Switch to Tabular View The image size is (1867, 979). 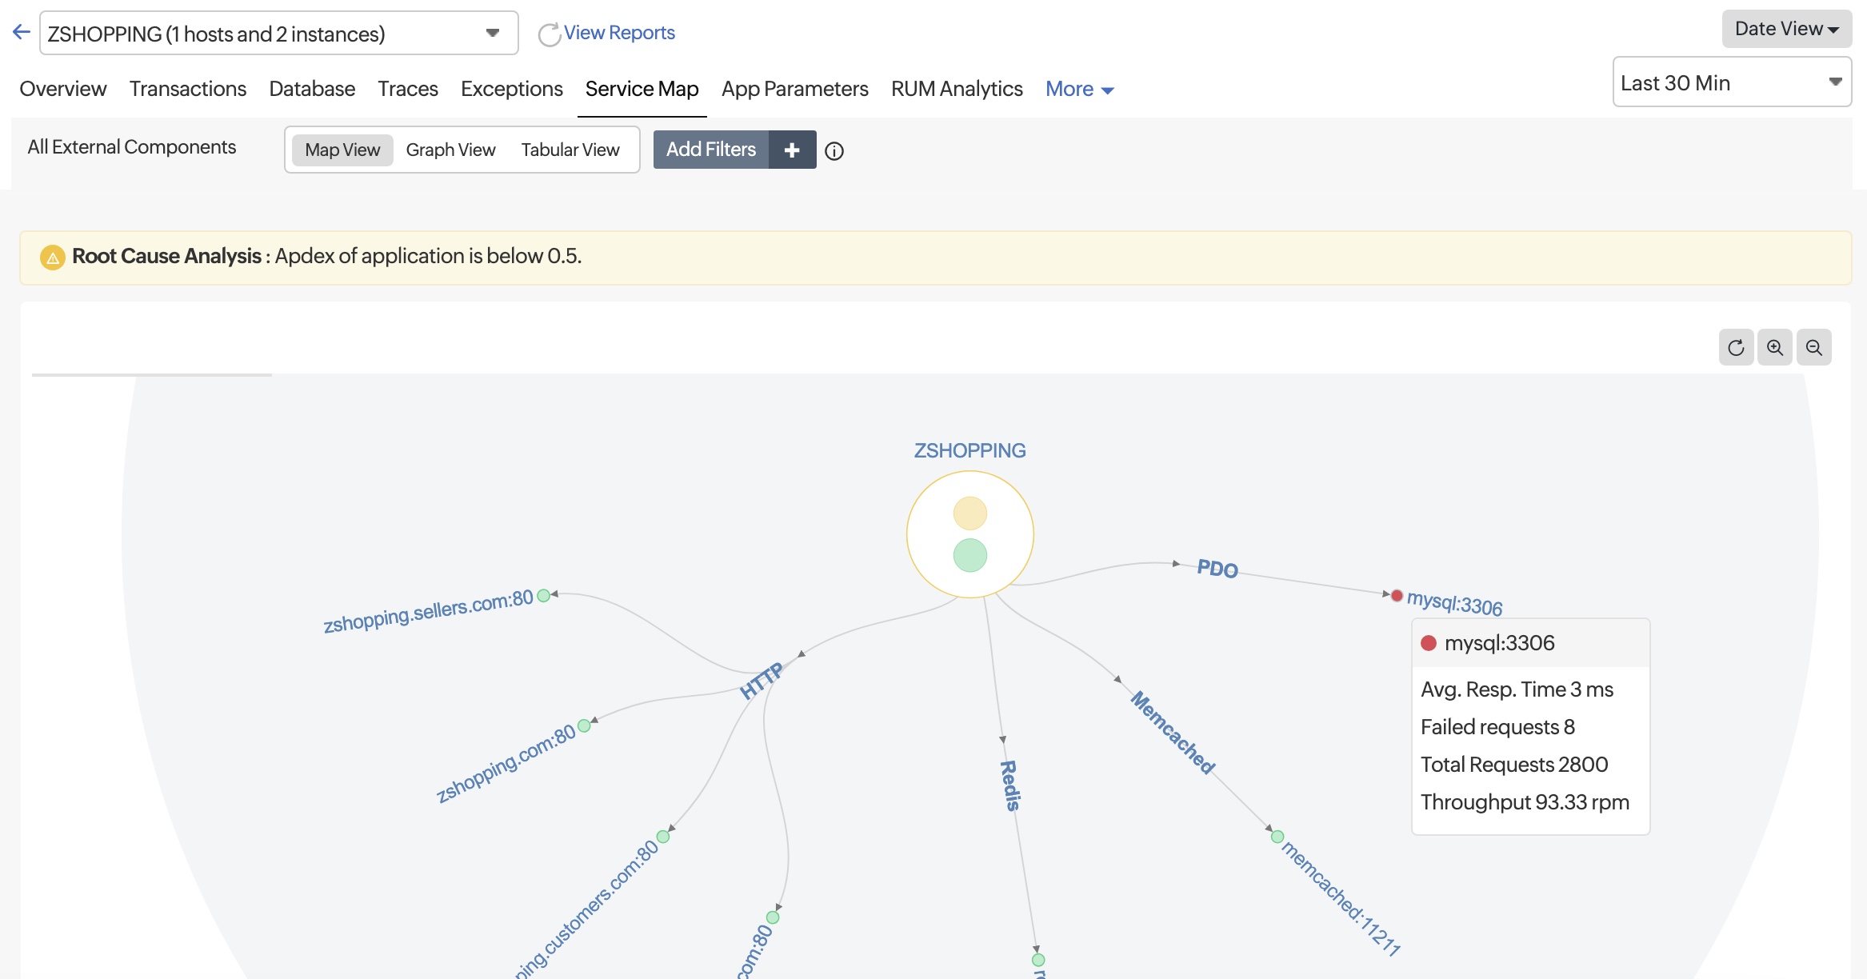(x=570, y=150)
